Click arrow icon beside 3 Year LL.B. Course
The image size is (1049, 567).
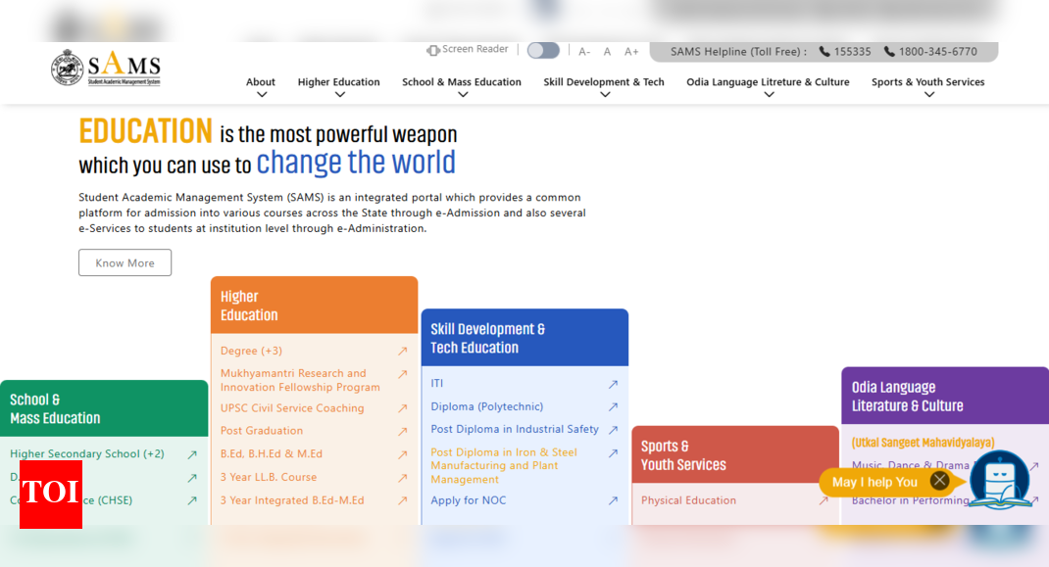[x=402, y=478]
